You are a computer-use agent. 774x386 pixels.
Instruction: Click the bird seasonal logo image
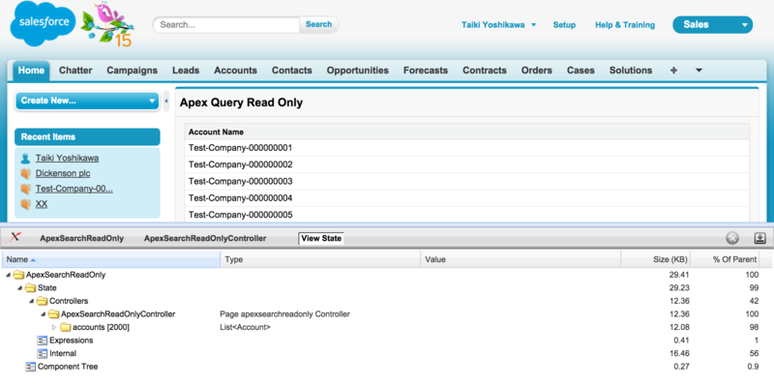coord(107,25)
